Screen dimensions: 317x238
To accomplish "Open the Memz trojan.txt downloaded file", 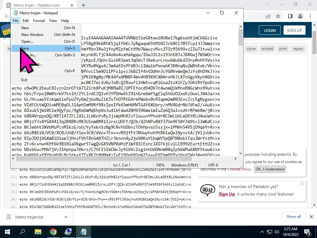I will 29,217.
